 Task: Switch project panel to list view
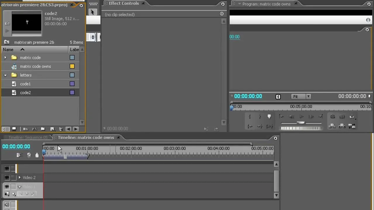point(6,129)
